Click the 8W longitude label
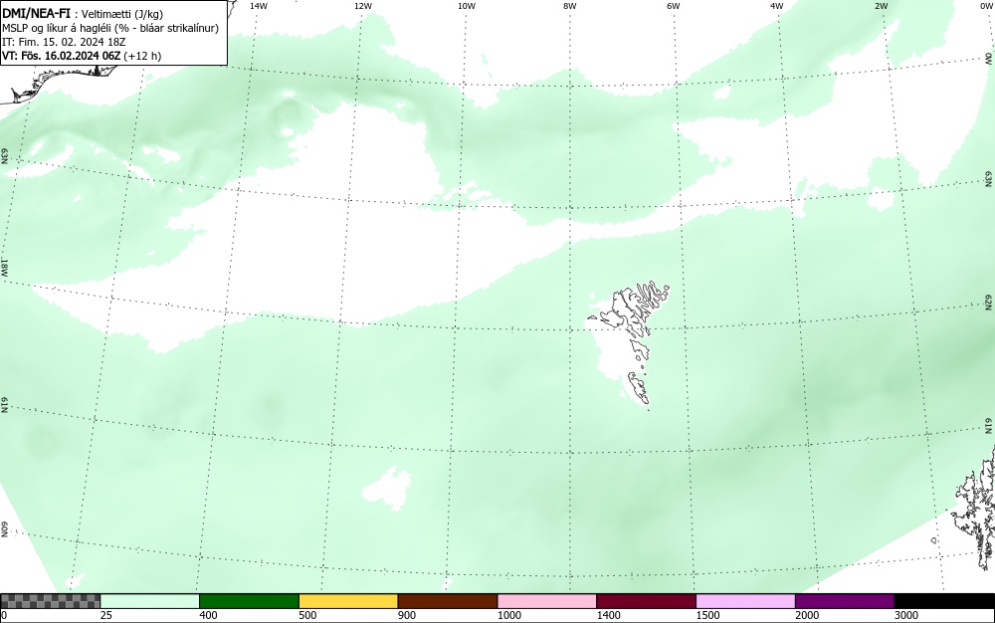995x623 pixels. tap(570, 6)
